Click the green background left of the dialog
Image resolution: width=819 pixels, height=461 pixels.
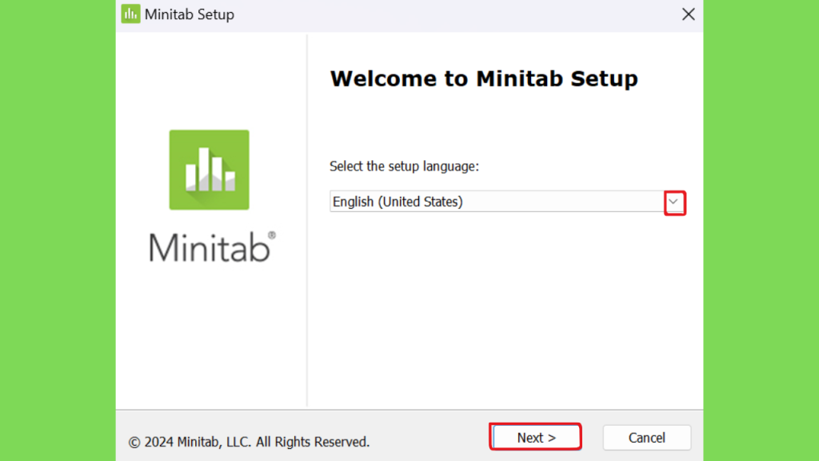tap(58, 230)
